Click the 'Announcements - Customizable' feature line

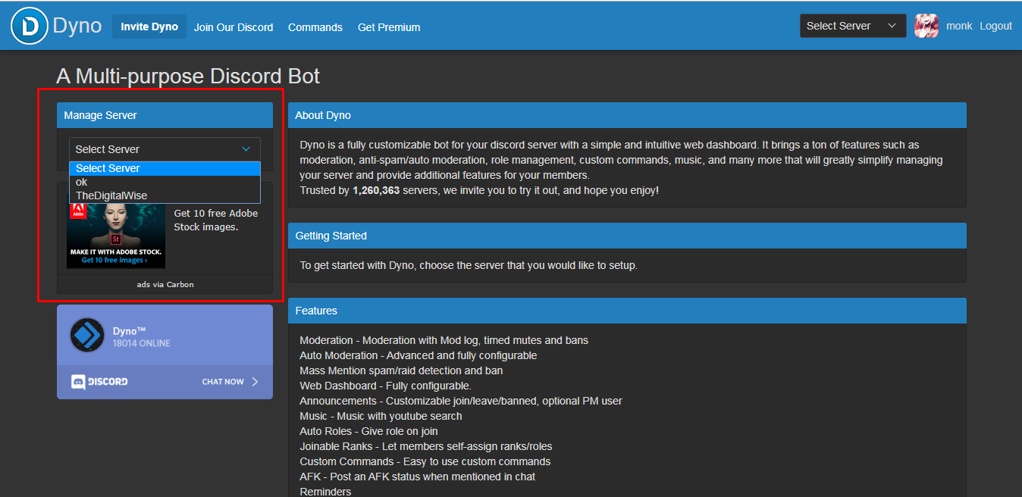[x=461, y=401]
